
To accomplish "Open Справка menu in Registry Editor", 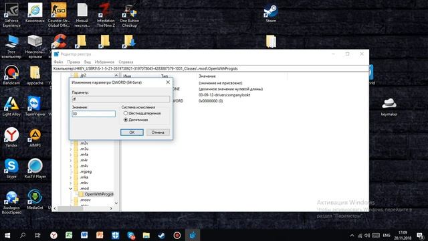I will click(x=126, y=62).
